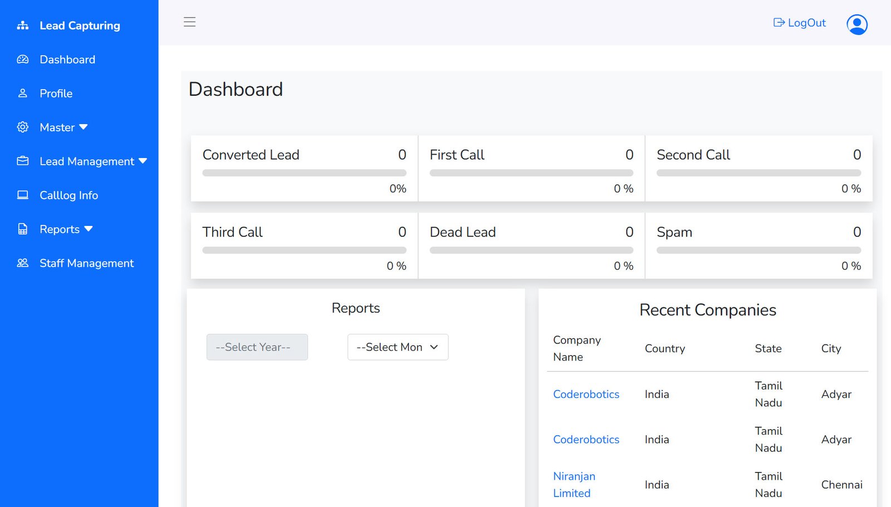Screen dimensions: 891x507
Task: Click the First Call card title
Action: click(x=457, y=155)
